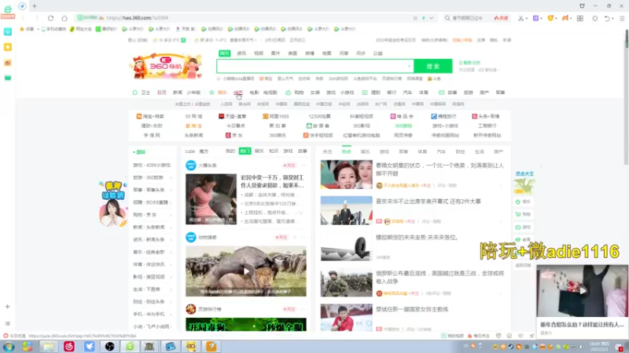Image resolution: width=629 pixels, height=353 pixels.
Task: Open more options dots on 动物捕奇 card
Action: coord(303,237)
